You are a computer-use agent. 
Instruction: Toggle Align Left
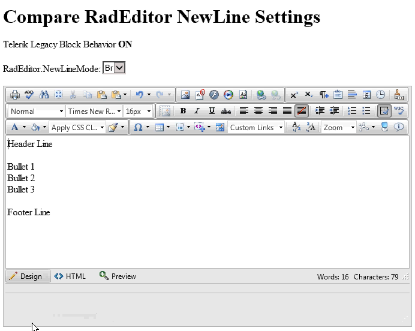point(244,111)
